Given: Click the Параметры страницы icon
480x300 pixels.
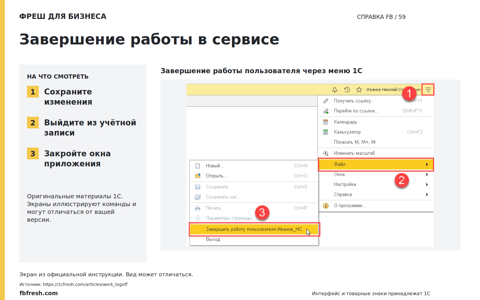Looking at the screenshot, I should (198, 218).
